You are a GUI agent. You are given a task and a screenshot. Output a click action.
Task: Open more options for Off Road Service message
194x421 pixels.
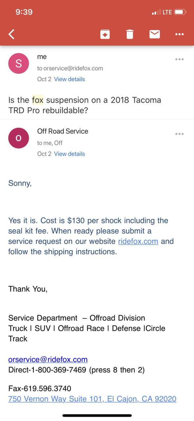[179, 134]
